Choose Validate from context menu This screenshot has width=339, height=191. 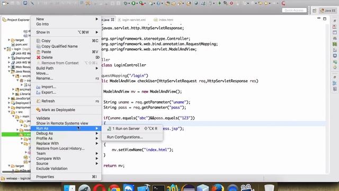pos(66,118)
